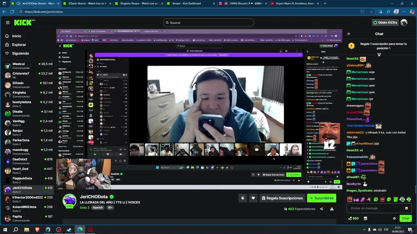This screenshot has width=417, height=234.
Task: Report stream using warning triangle icon
Action: click(332, 209)
